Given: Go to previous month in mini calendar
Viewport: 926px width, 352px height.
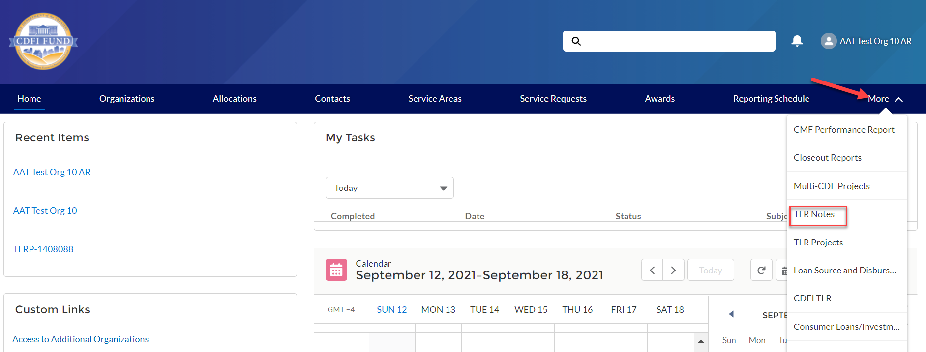Looking at the screenshot, I should (x=731, y=314).
